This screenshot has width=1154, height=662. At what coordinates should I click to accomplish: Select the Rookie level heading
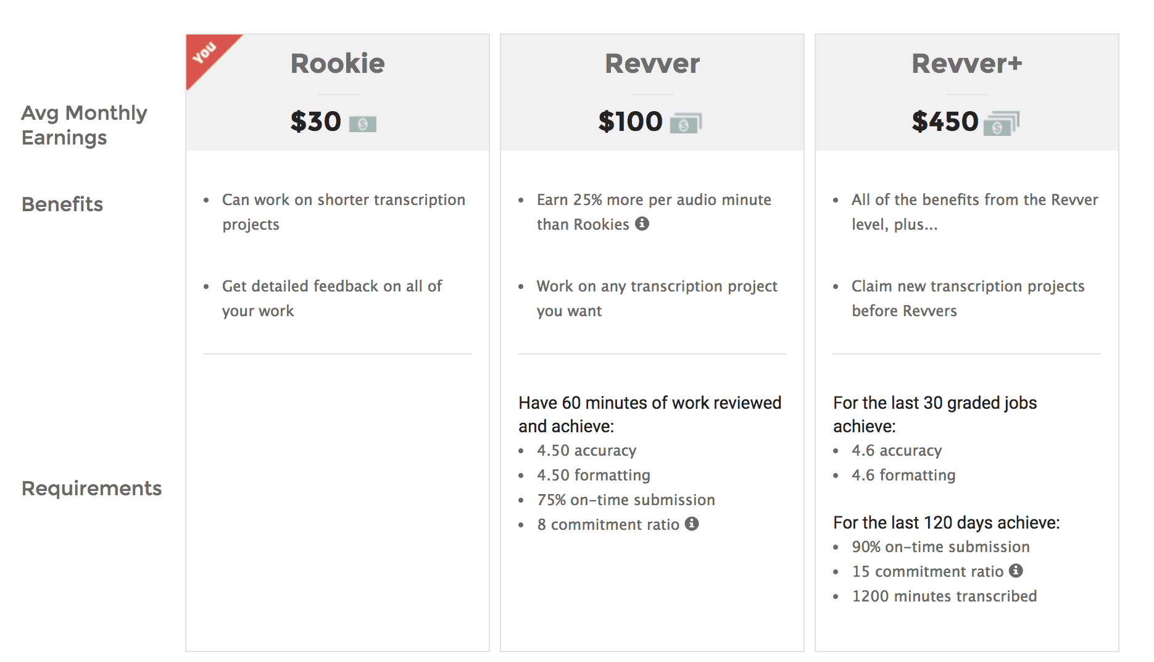click(338, 64)
